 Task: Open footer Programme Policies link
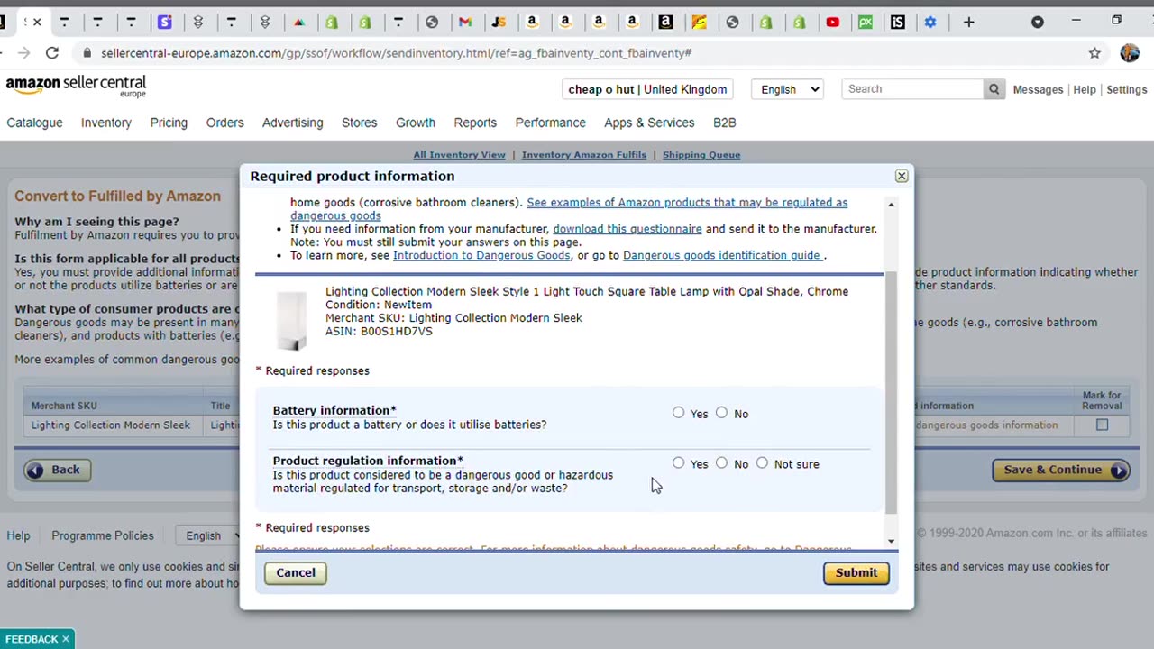(x=103, y=535)
